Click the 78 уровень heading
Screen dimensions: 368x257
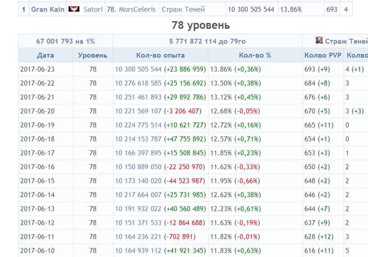click(x=201, y=25)
